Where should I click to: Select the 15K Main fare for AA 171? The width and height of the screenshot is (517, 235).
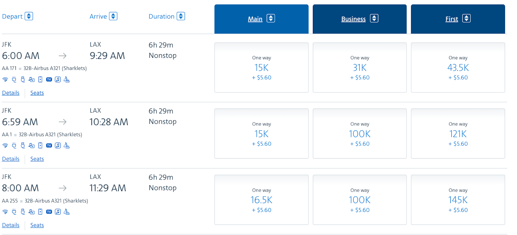(261, 68)
